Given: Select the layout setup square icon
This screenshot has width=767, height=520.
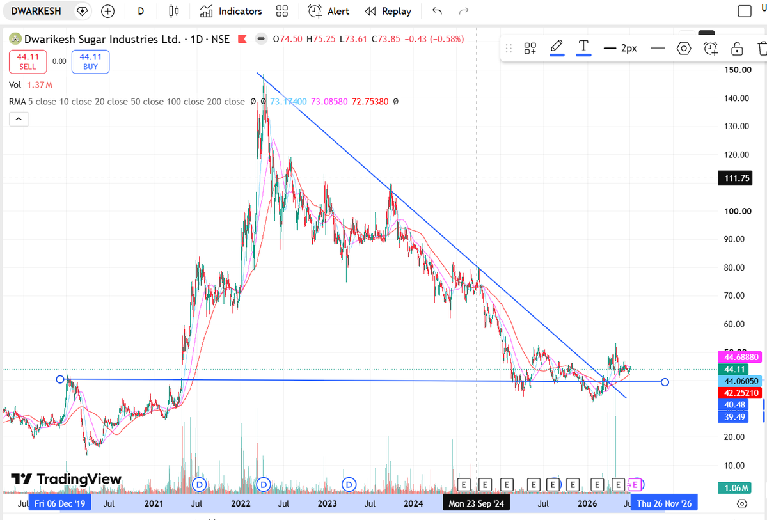Looking at the screenshot, I should [x=745, y=11].
